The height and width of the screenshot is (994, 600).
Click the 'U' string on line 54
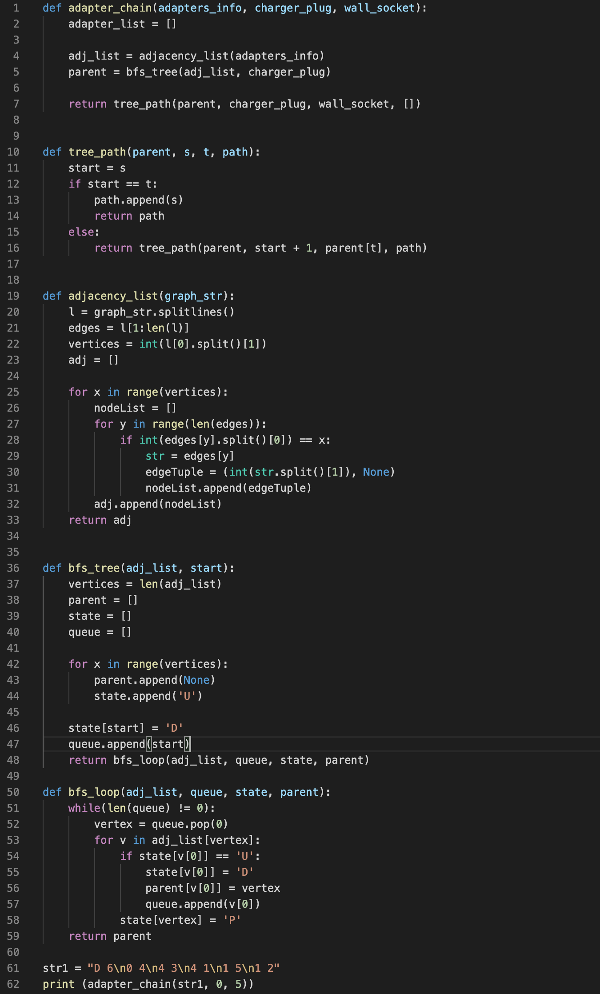(x=245, y=856)
